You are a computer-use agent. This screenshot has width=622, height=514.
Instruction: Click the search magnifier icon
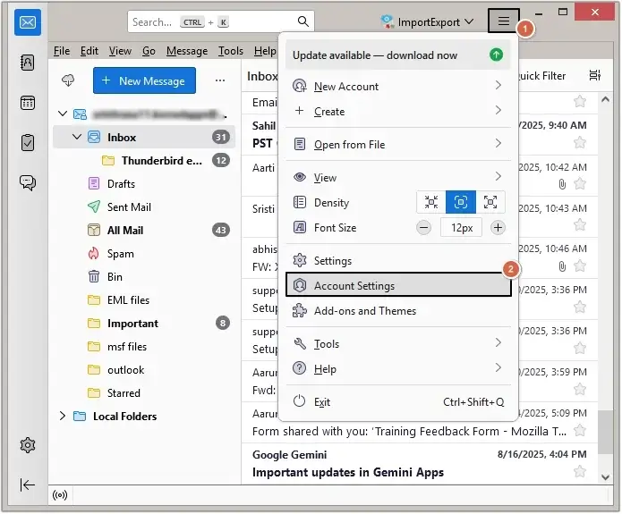click(x=303, y=21)
